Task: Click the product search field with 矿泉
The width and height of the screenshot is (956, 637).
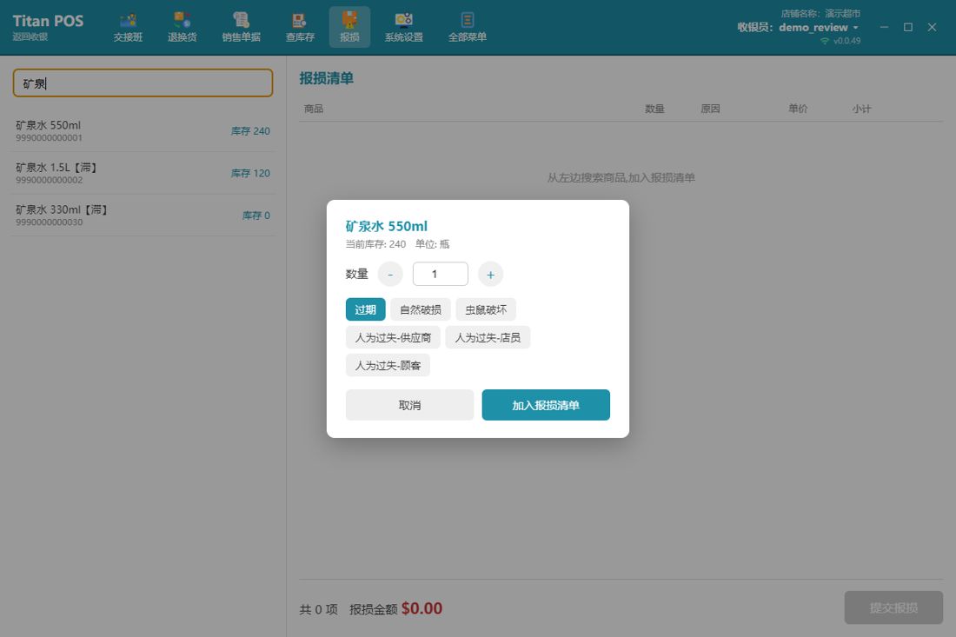Action: tap(143, 83)
